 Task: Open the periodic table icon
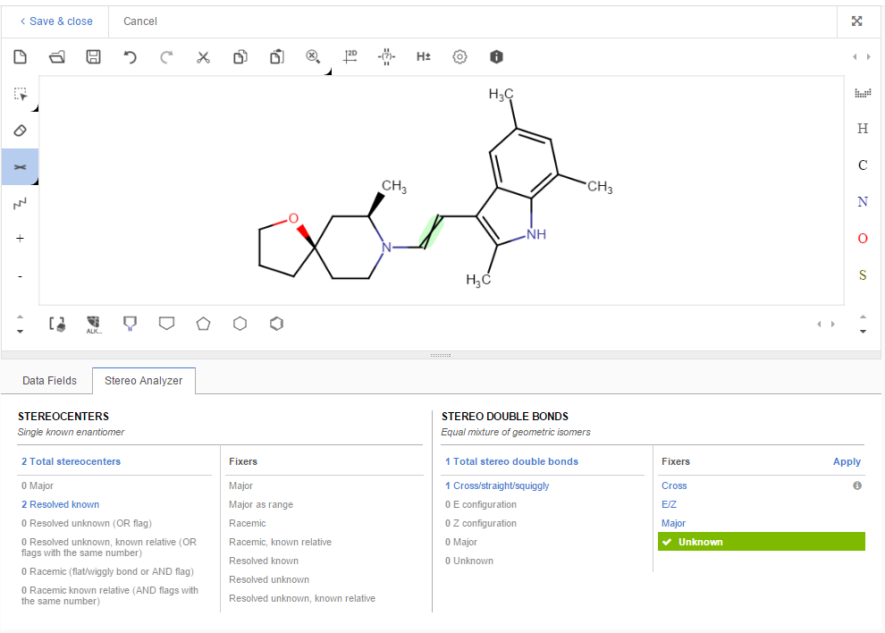coord(862,93)
